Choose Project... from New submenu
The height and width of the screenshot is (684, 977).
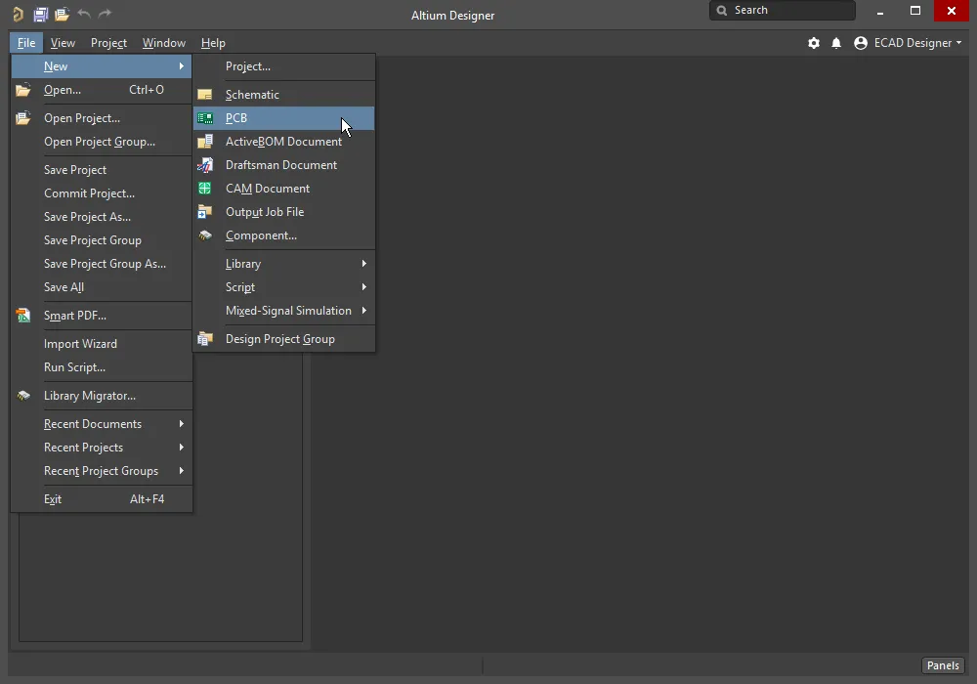[x=284, y=66]
